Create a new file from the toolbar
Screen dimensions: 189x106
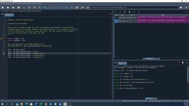(x=3, y=7)
